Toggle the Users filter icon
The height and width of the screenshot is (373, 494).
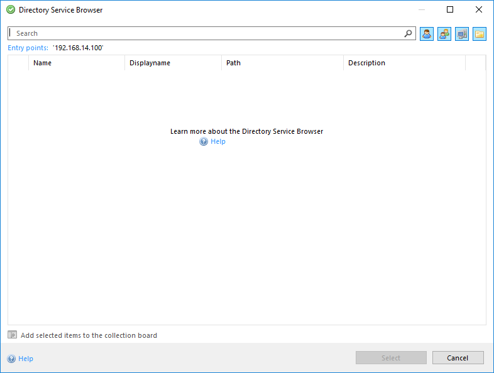coord(427,34)
